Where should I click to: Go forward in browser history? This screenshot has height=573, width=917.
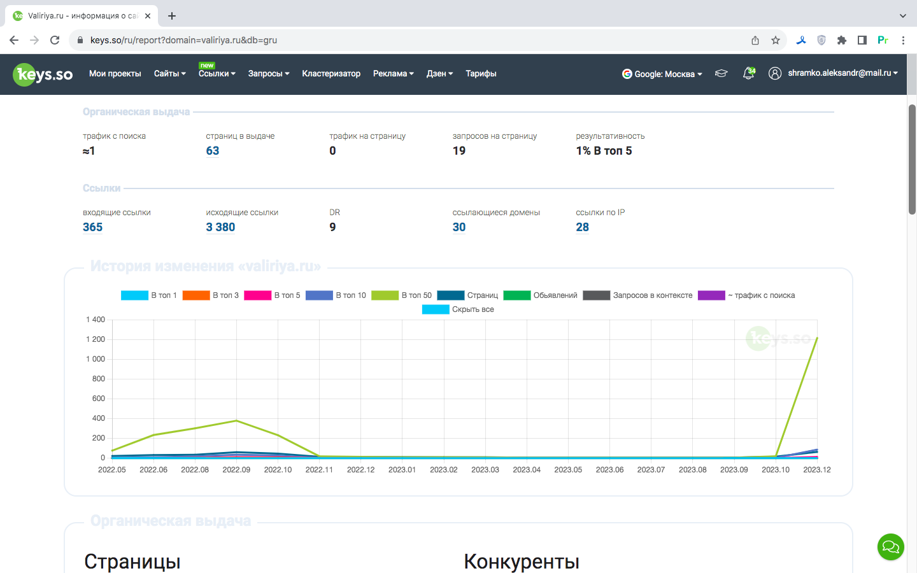pos(34,40)
